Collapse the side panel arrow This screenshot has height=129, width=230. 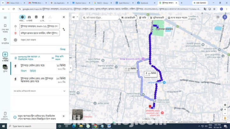click(71, 68)
